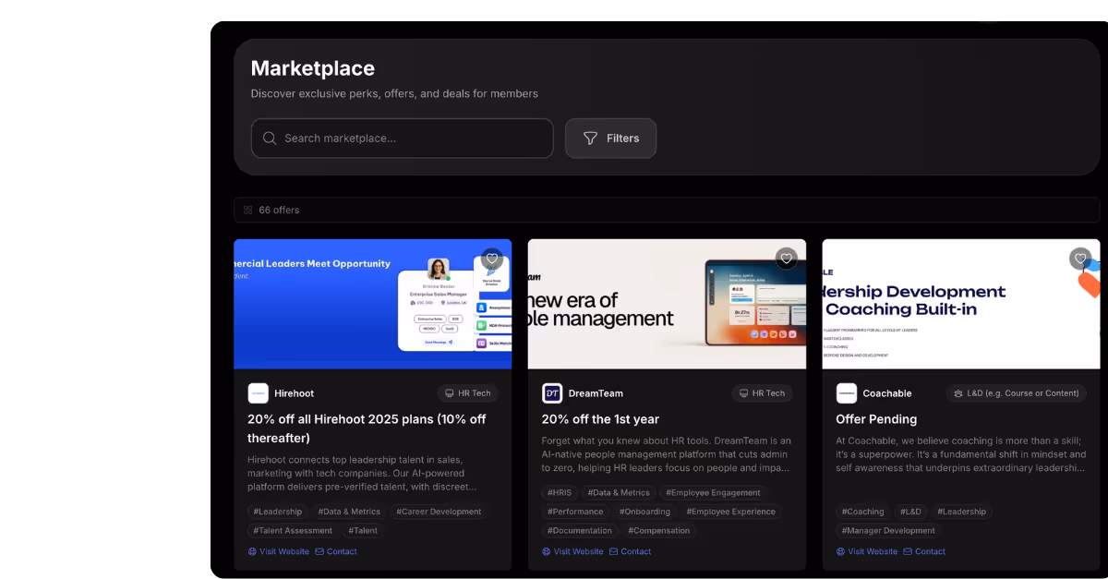Select the #Onboarding tag
The image size is (1108, 579).
click(645, 512)
